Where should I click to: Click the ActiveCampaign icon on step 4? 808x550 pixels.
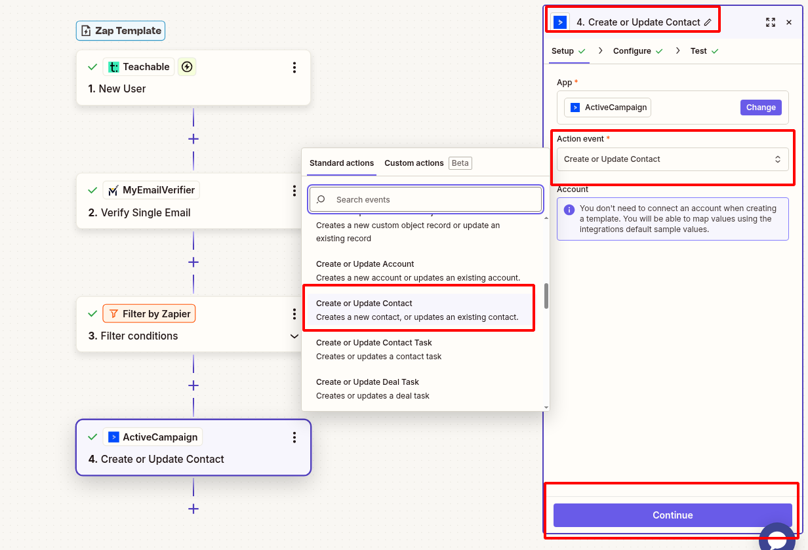coord(113,437)
